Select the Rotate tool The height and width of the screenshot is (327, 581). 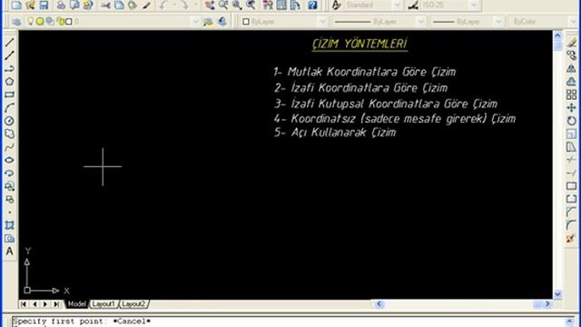point(571,121)
